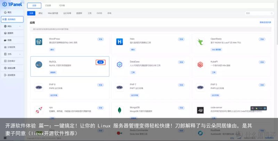Screen dimensions: 278x141
Task: Install the PHP 8 runtime
Action: pyautogui.click(x=100, y=85)
